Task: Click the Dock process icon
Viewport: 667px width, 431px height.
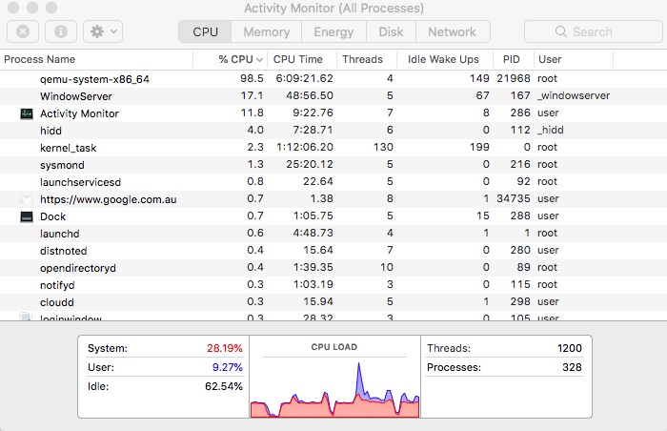Action: pyautogui.click(x=27, y=216)
